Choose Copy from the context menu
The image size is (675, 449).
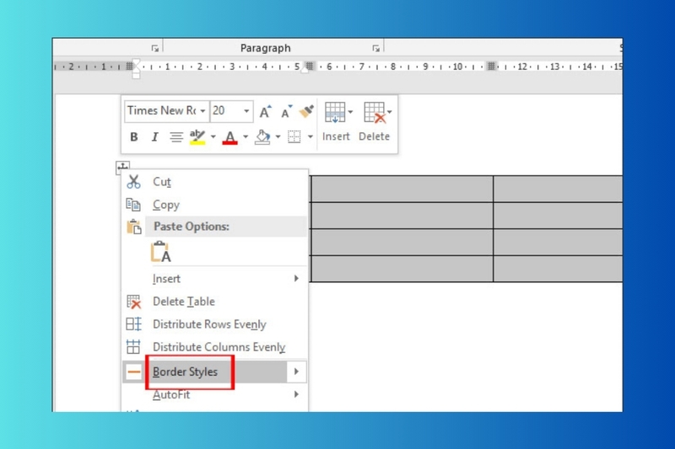click(214, 205)
